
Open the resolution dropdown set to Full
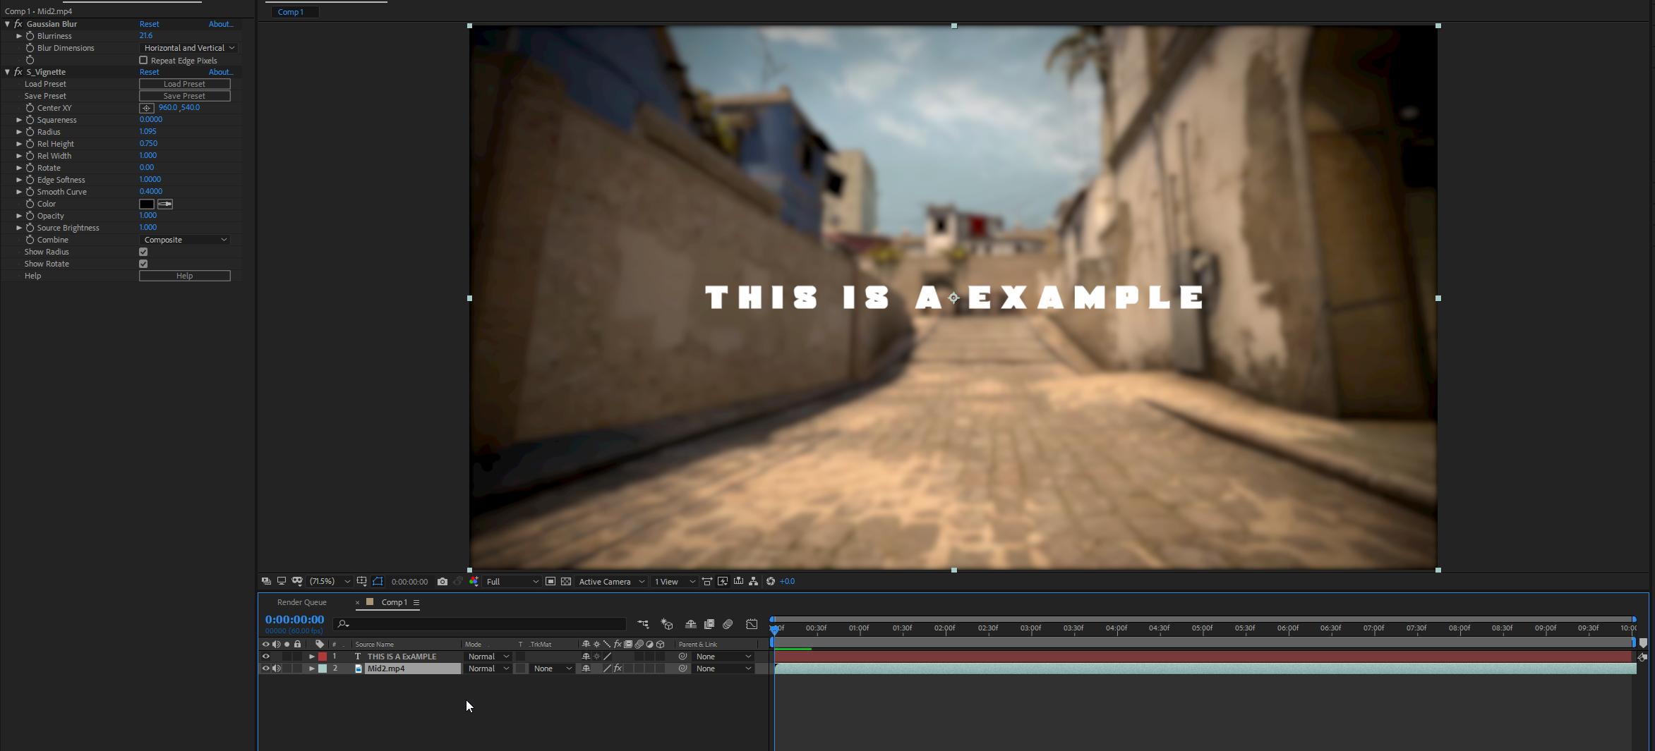[512, 582]
